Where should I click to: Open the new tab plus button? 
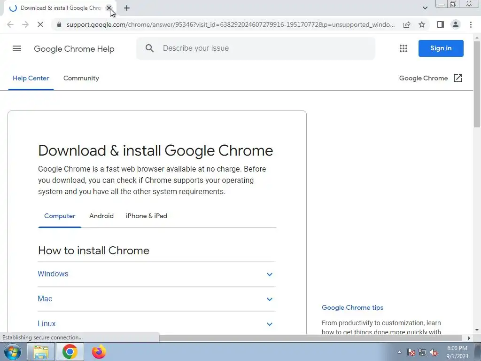click(127, 8)
